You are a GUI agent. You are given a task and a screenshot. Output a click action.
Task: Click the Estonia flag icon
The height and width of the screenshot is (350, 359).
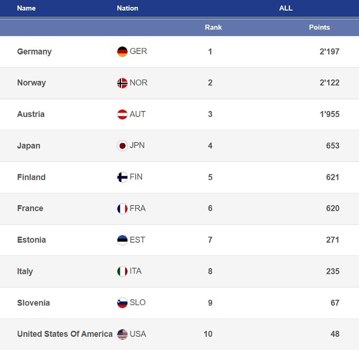tap(122, 240)
